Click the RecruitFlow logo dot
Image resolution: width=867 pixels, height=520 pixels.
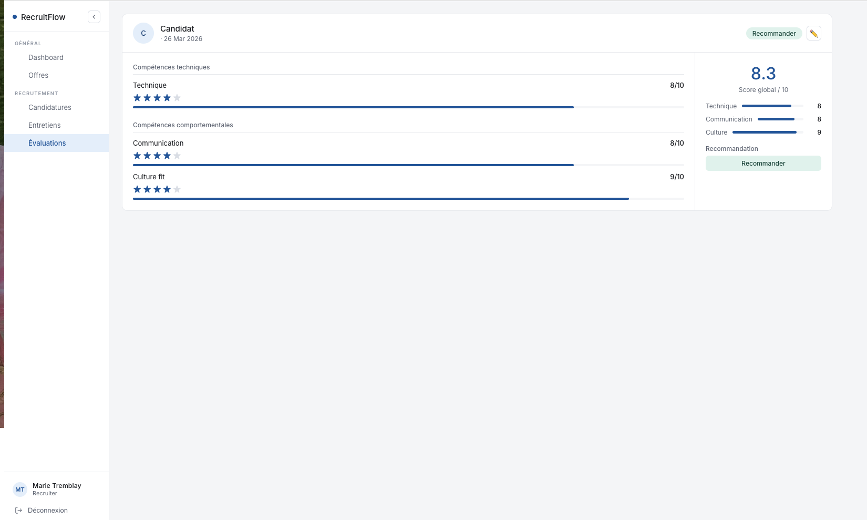14,16
